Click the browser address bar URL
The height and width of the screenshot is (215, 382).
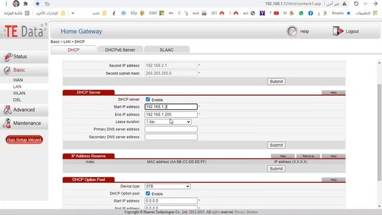[293, 4]
